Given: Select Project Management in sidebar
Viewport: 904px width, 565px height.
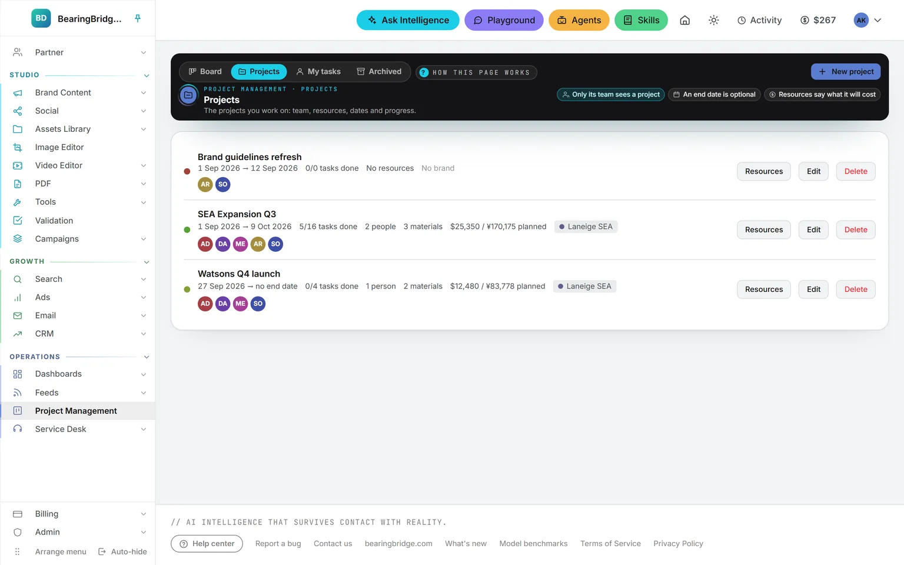Looking at the screenshot, I should pyautogui.click(x=78, y=411).
